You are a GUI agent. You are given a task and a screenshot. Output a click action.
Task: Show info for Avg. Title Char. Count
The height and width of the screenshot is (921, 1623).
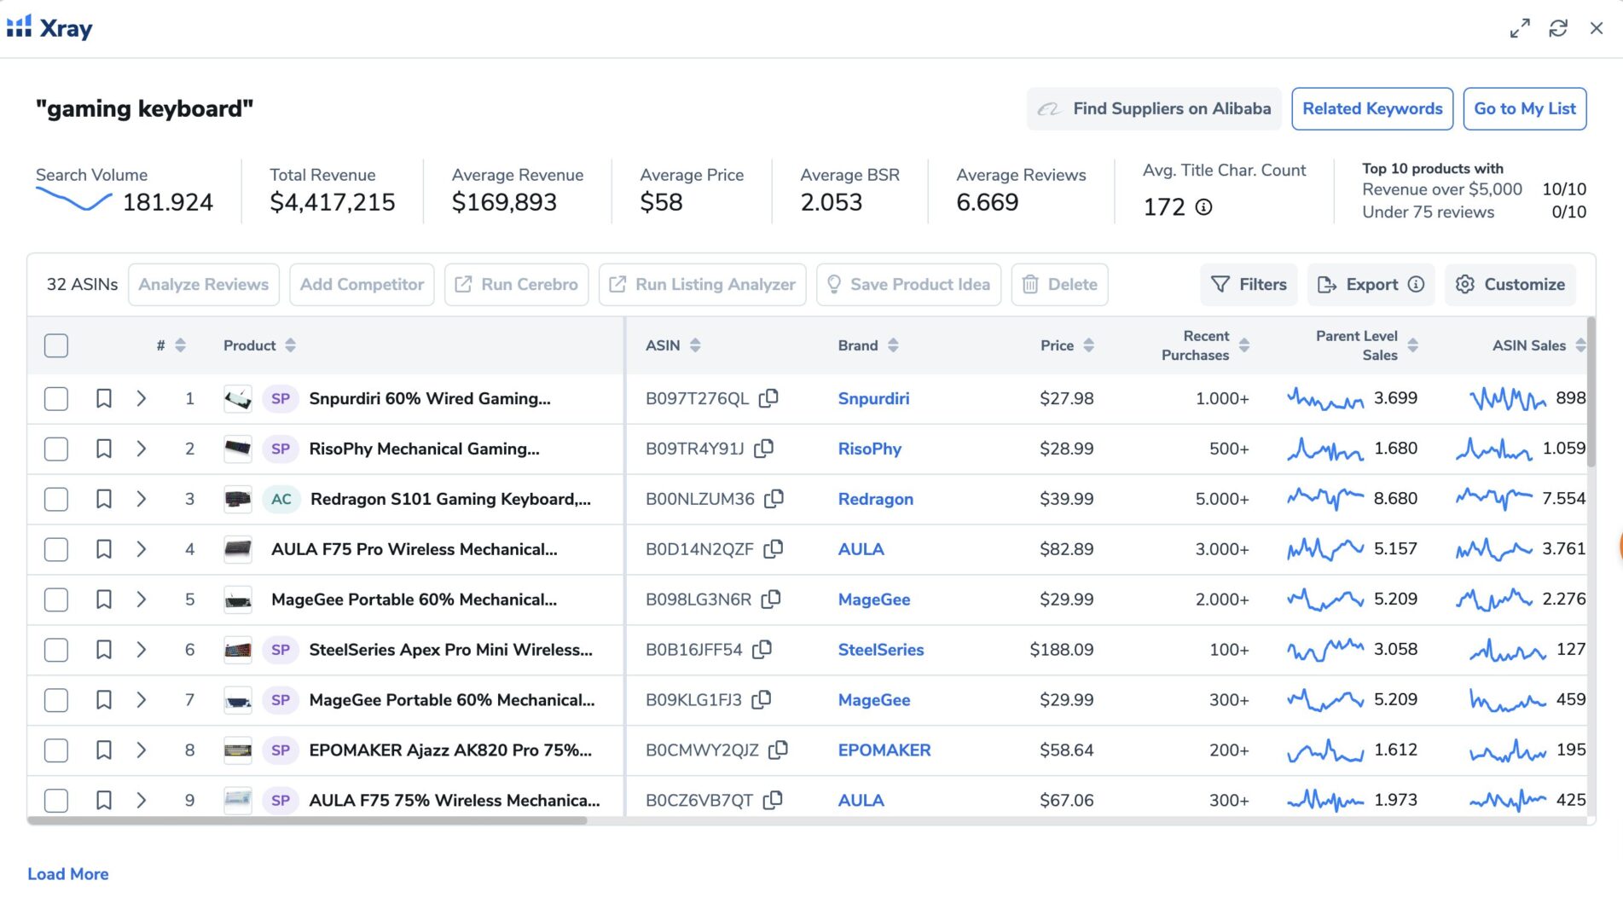(1203, 207)
